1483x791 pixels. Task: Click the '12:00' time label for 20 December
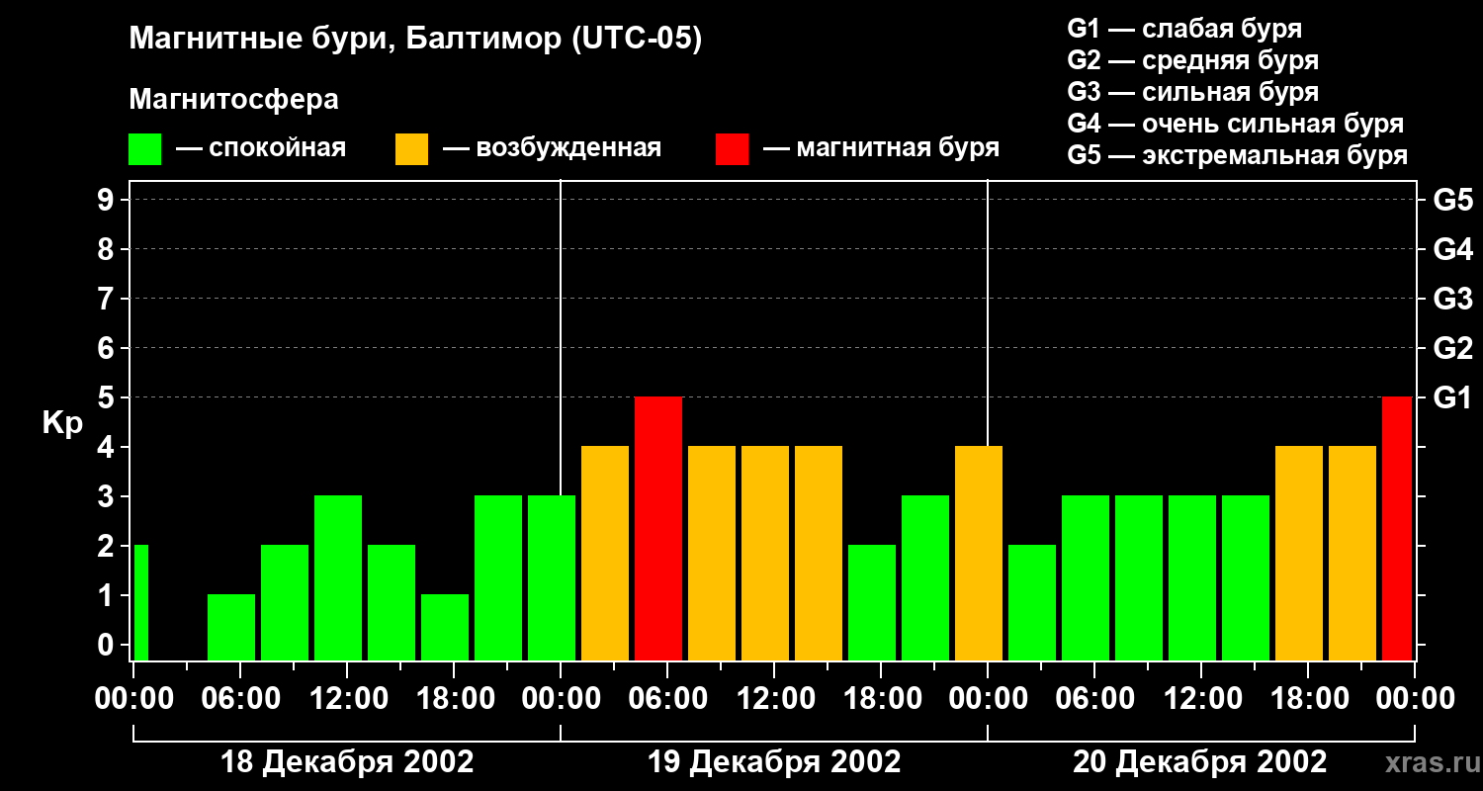pyautogui.click(x=1201, y=699)
